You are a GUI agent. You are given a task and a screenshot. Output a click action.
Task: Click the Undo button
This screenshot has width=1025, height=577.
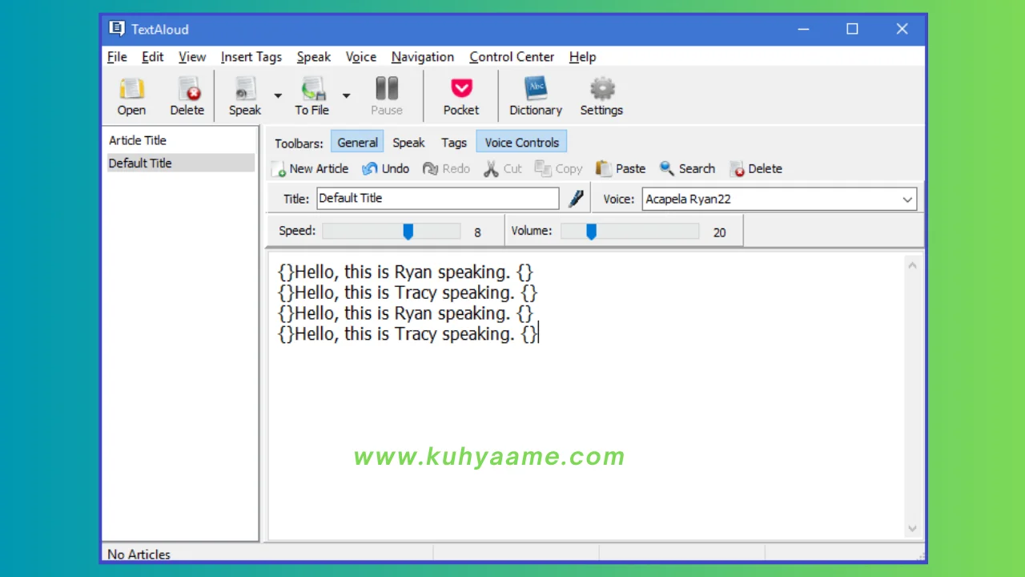pyautogui.click(x=386, y=168)
